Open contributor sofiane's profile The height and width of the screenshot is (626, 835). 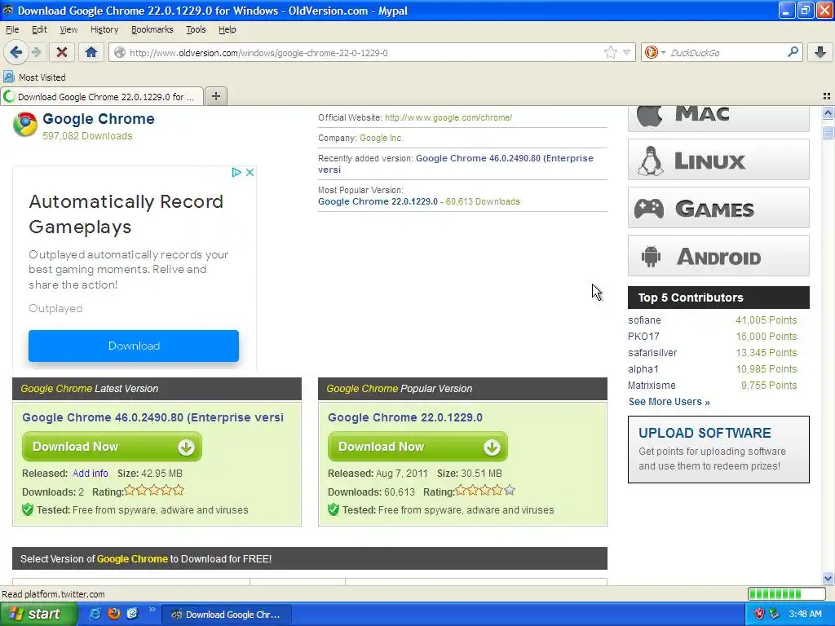tap(644, 320)
